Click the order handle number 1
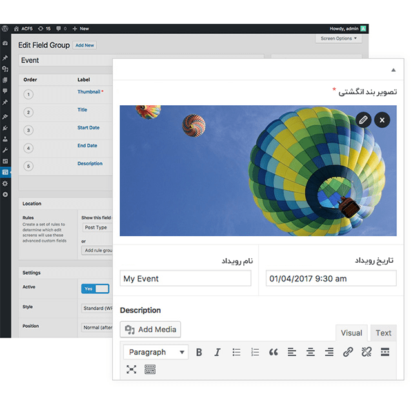 (28, 94)
